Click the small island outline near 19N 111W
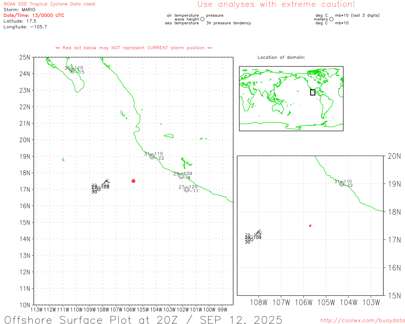 pyautogui.click(x=63, y=159)
